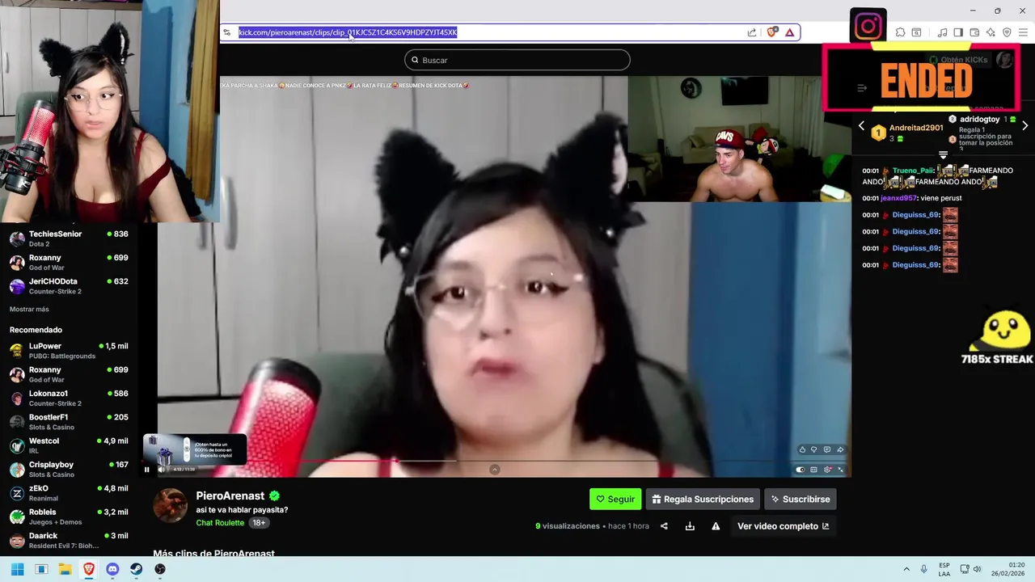
Task: Click PieroArenast profile avatar
Action: point(171,505)
